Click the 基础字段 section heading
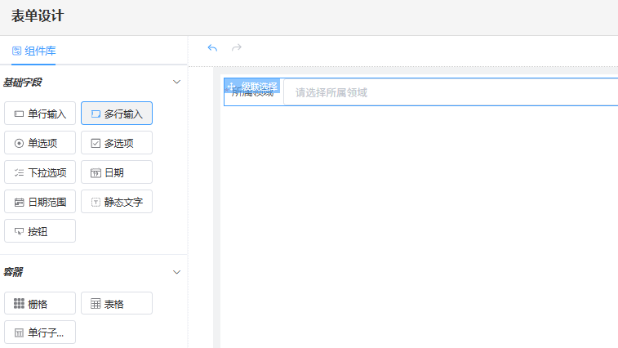 point(23,83)
